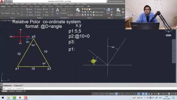The width and height of the screenshot is (177, 100).
Task: Open the Draw menu
Action: tap(40, 4)
